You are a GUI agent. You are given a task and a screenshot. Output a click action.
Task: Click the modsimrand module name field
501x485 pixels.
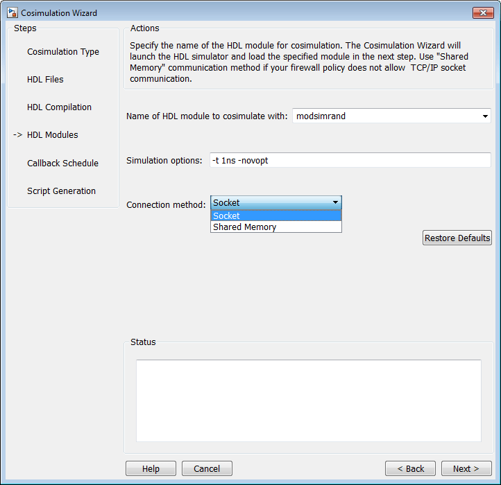[x=385, y=116]
